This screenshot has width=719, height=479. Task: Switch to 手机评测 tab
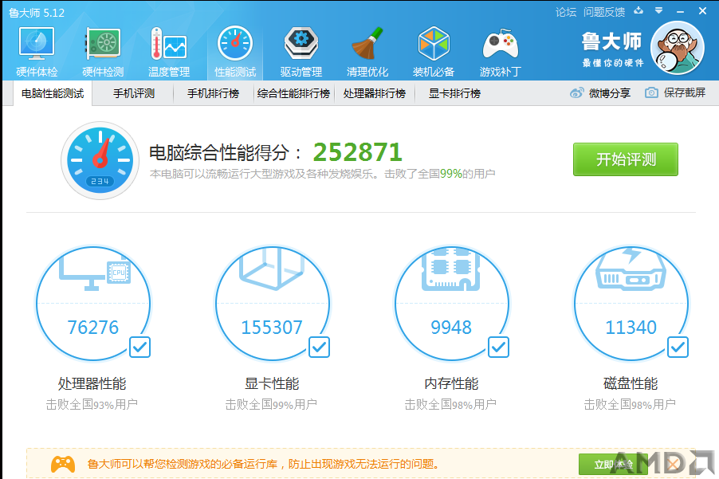click(134, 93)
